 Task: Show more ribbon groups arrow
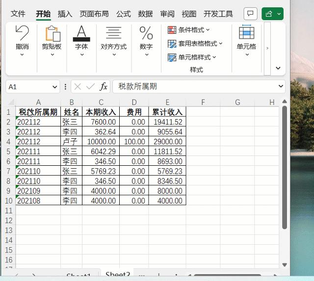point(267,48)
